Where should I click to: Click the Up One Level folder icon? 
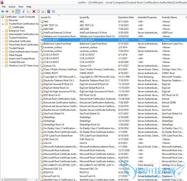pos(13,11)
